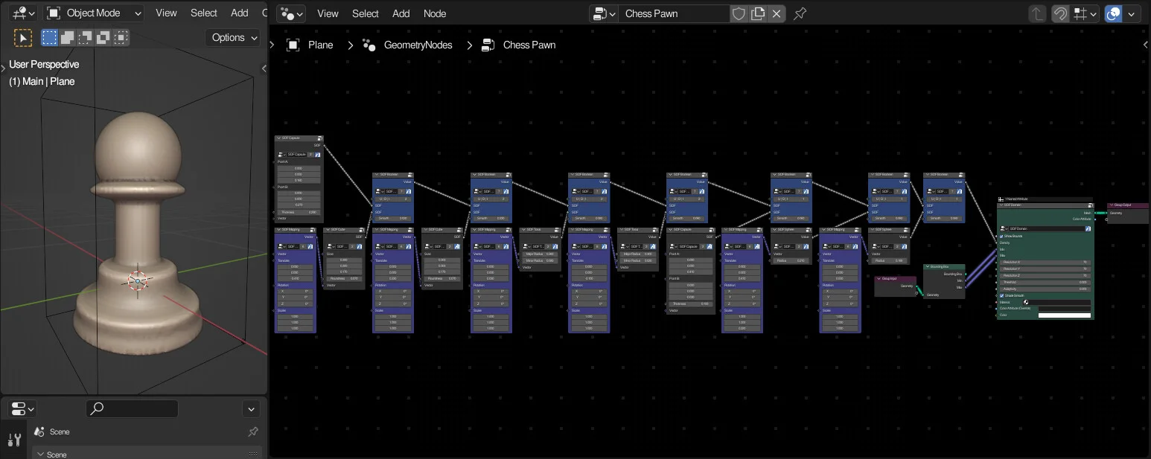Click the white Color swatch on SDF Domain

point(1065,315)
